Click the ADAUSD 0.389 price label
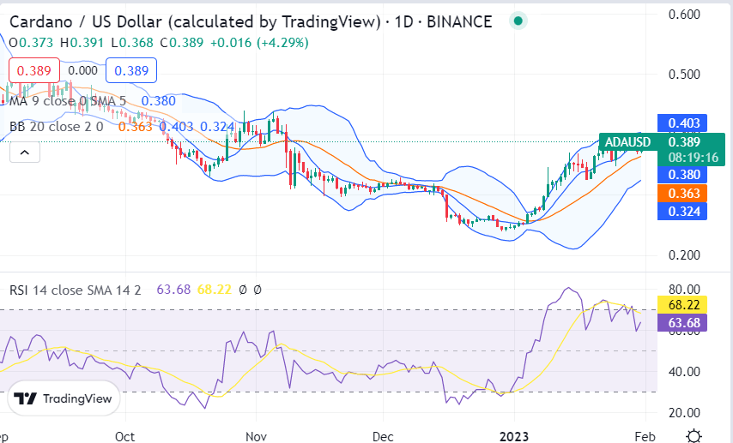The height and width of the screenshot is (443, 733). (662, 141)
